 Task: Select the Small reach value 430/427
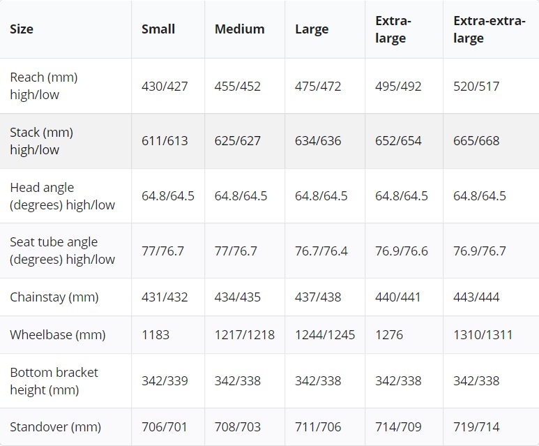(165, 87)
